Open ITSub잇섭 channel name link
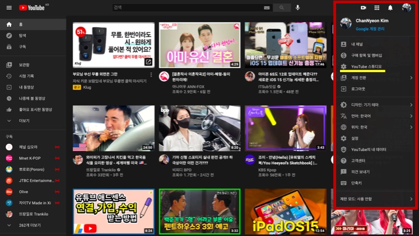Screen dimensions: 419x236 (267, 87)
